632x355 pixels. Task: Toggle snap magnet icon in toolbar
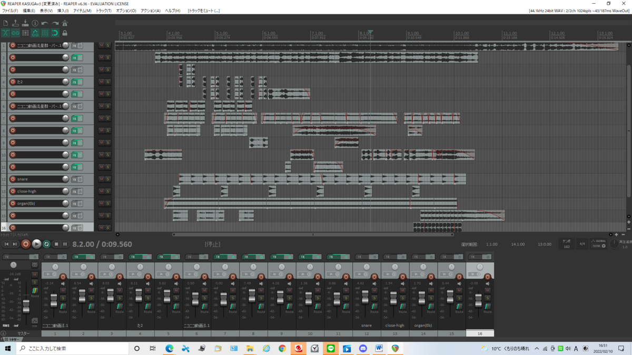tap(55, 33)
